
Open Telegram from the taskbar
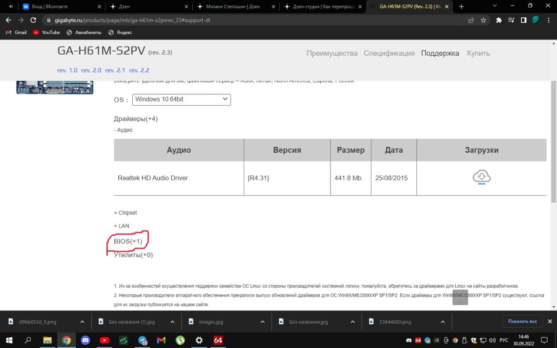coord(142,340)
